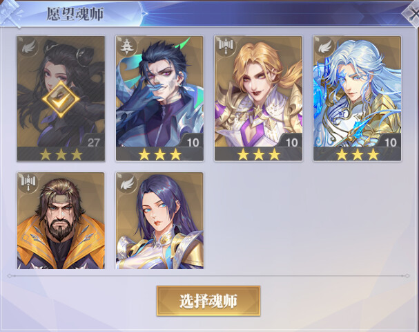
Task: Click the number 27 badge on the selected card
Action: click(93, 142)
